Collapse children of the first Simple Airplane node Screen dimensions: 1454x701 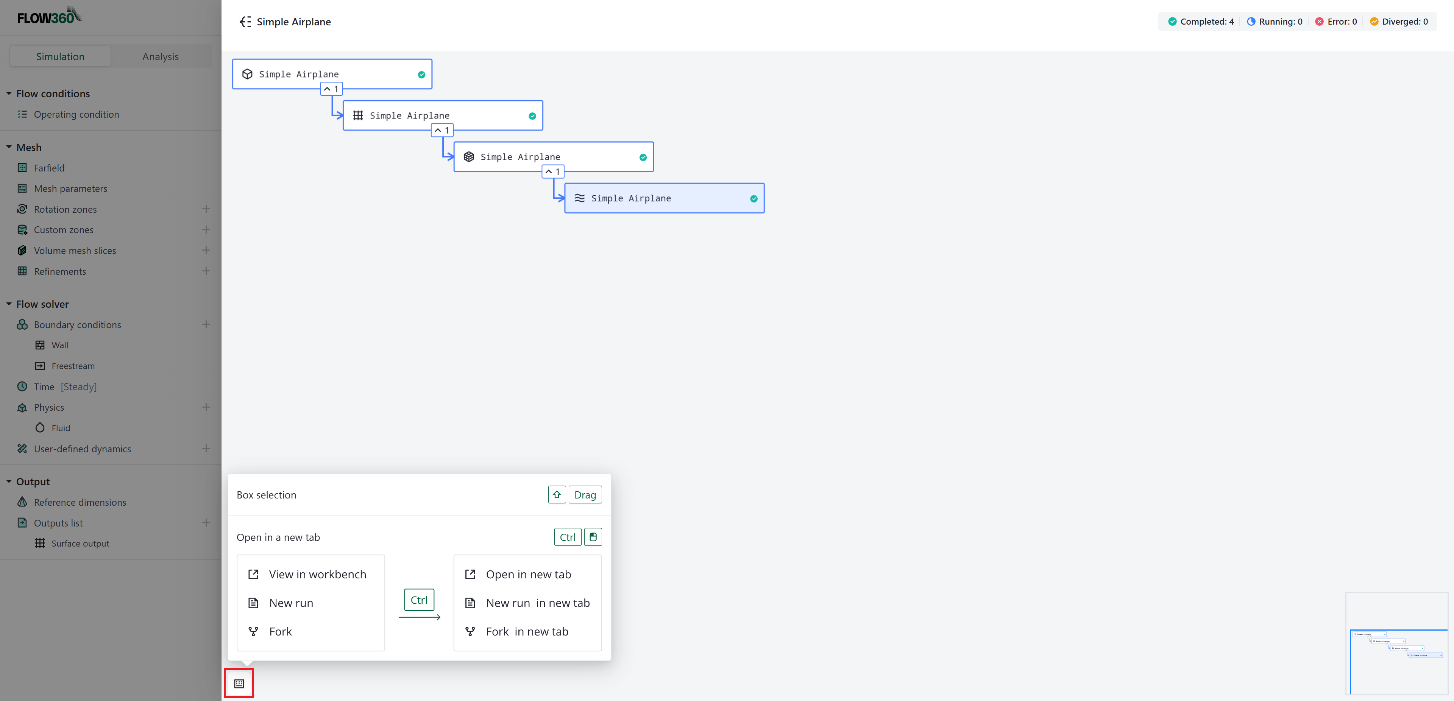[332, 89]
